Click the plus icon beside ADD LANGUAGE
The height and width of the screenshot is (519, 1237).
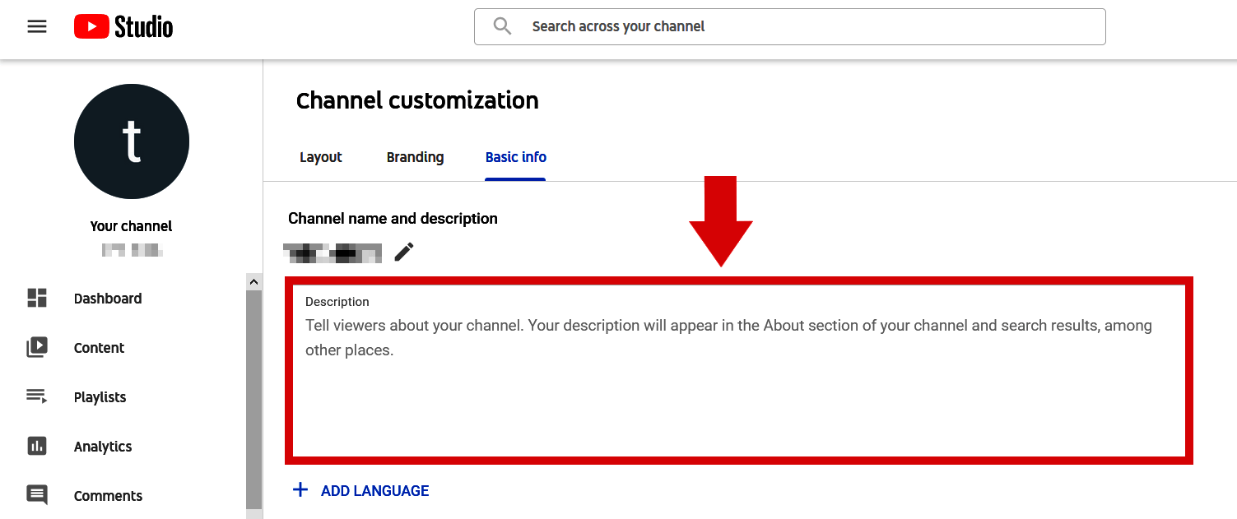pos(300,490)
